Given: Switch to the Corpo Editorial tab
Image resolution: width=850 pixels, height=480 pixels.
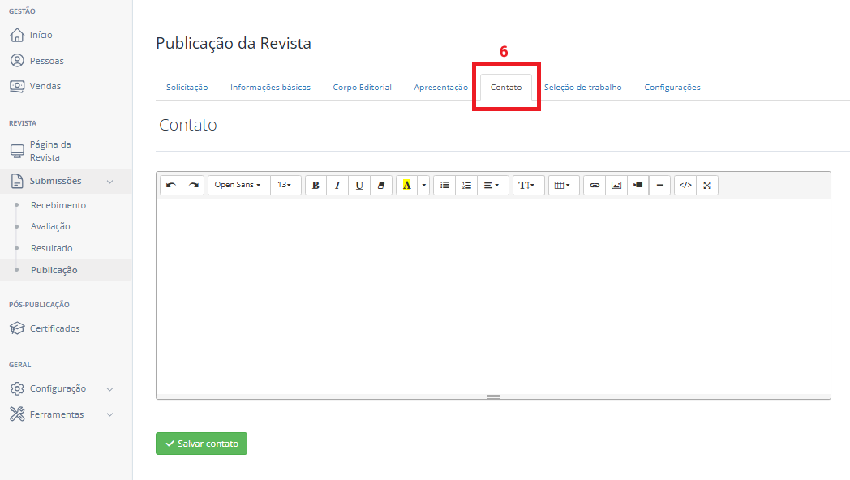Looking at the screenshot, I should [x=362, y=88].
